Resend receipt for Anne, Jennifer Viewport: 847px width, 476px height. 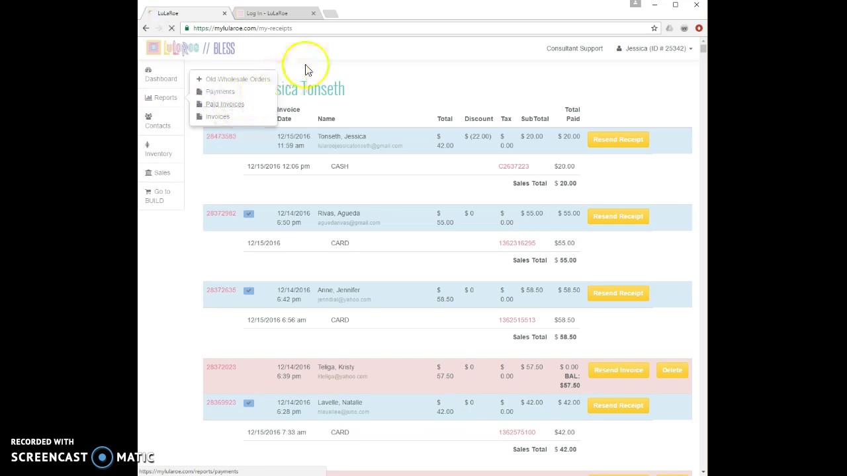click(618, 293)
